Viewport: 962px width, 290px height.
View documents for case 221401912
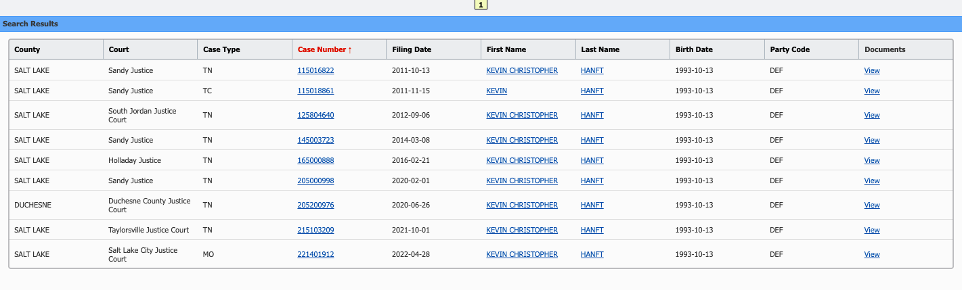point(872,254)
